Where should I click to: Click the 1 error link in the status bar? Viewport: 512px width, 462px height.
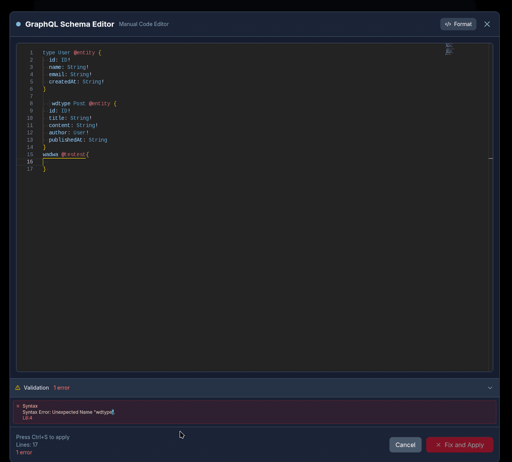pos(24,452)
